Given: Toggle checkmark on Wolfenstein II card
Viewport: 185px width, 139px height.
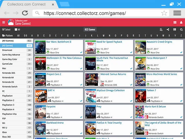Looking at the screenshot, I should tap(81, 69).
